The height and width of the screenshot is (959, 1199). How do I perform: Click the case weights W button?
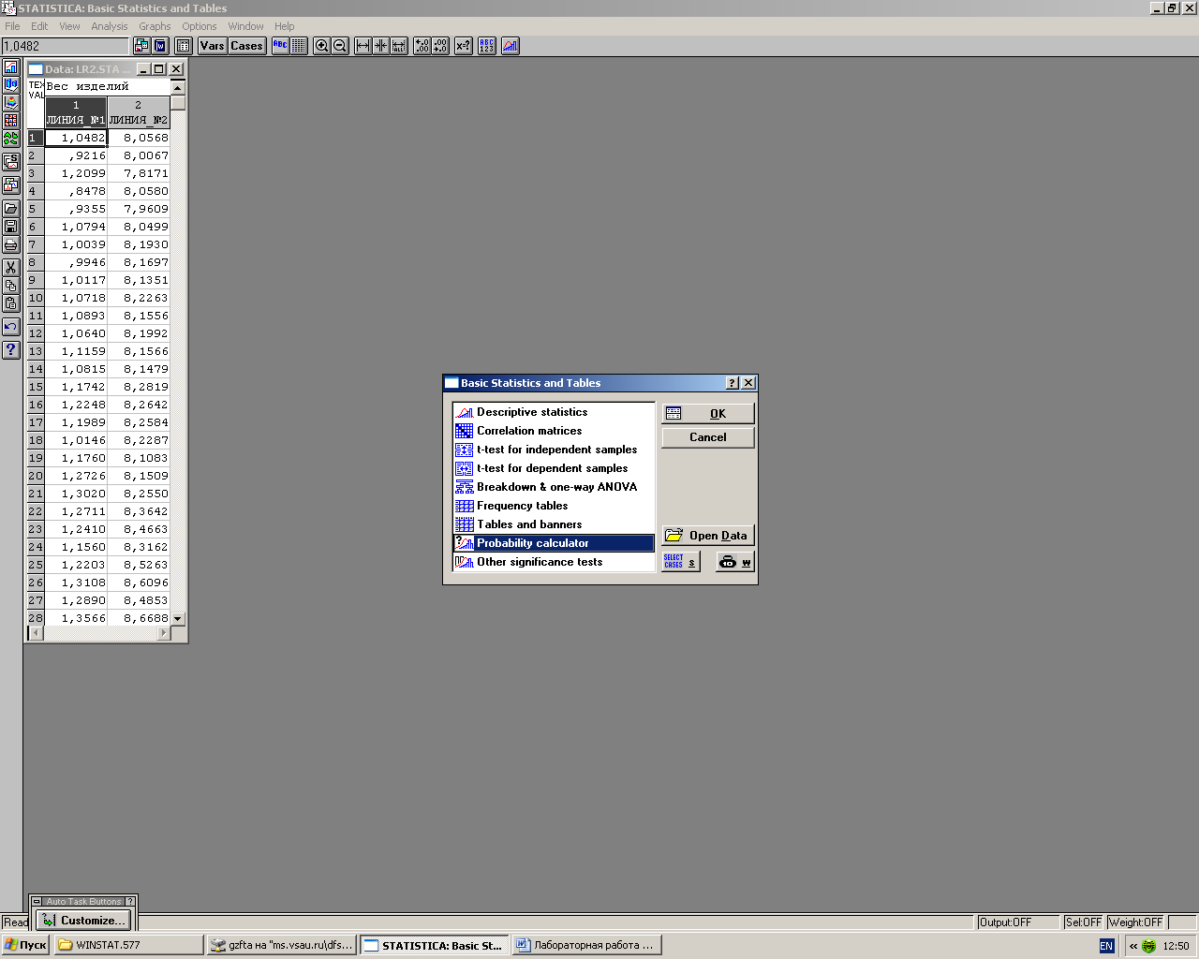click(735, 562)
